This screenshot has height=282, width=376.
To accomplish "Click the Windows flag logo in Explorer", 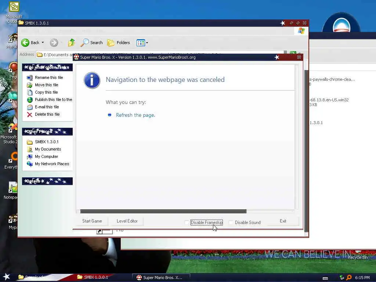I will (x=301, y=31).
